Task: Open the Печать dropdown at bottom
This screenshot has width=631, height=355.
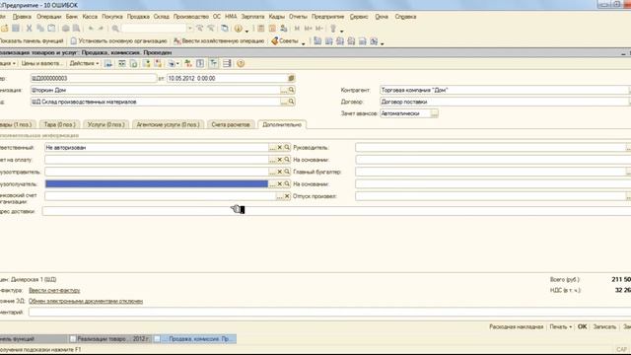Action: coord(561,326)
